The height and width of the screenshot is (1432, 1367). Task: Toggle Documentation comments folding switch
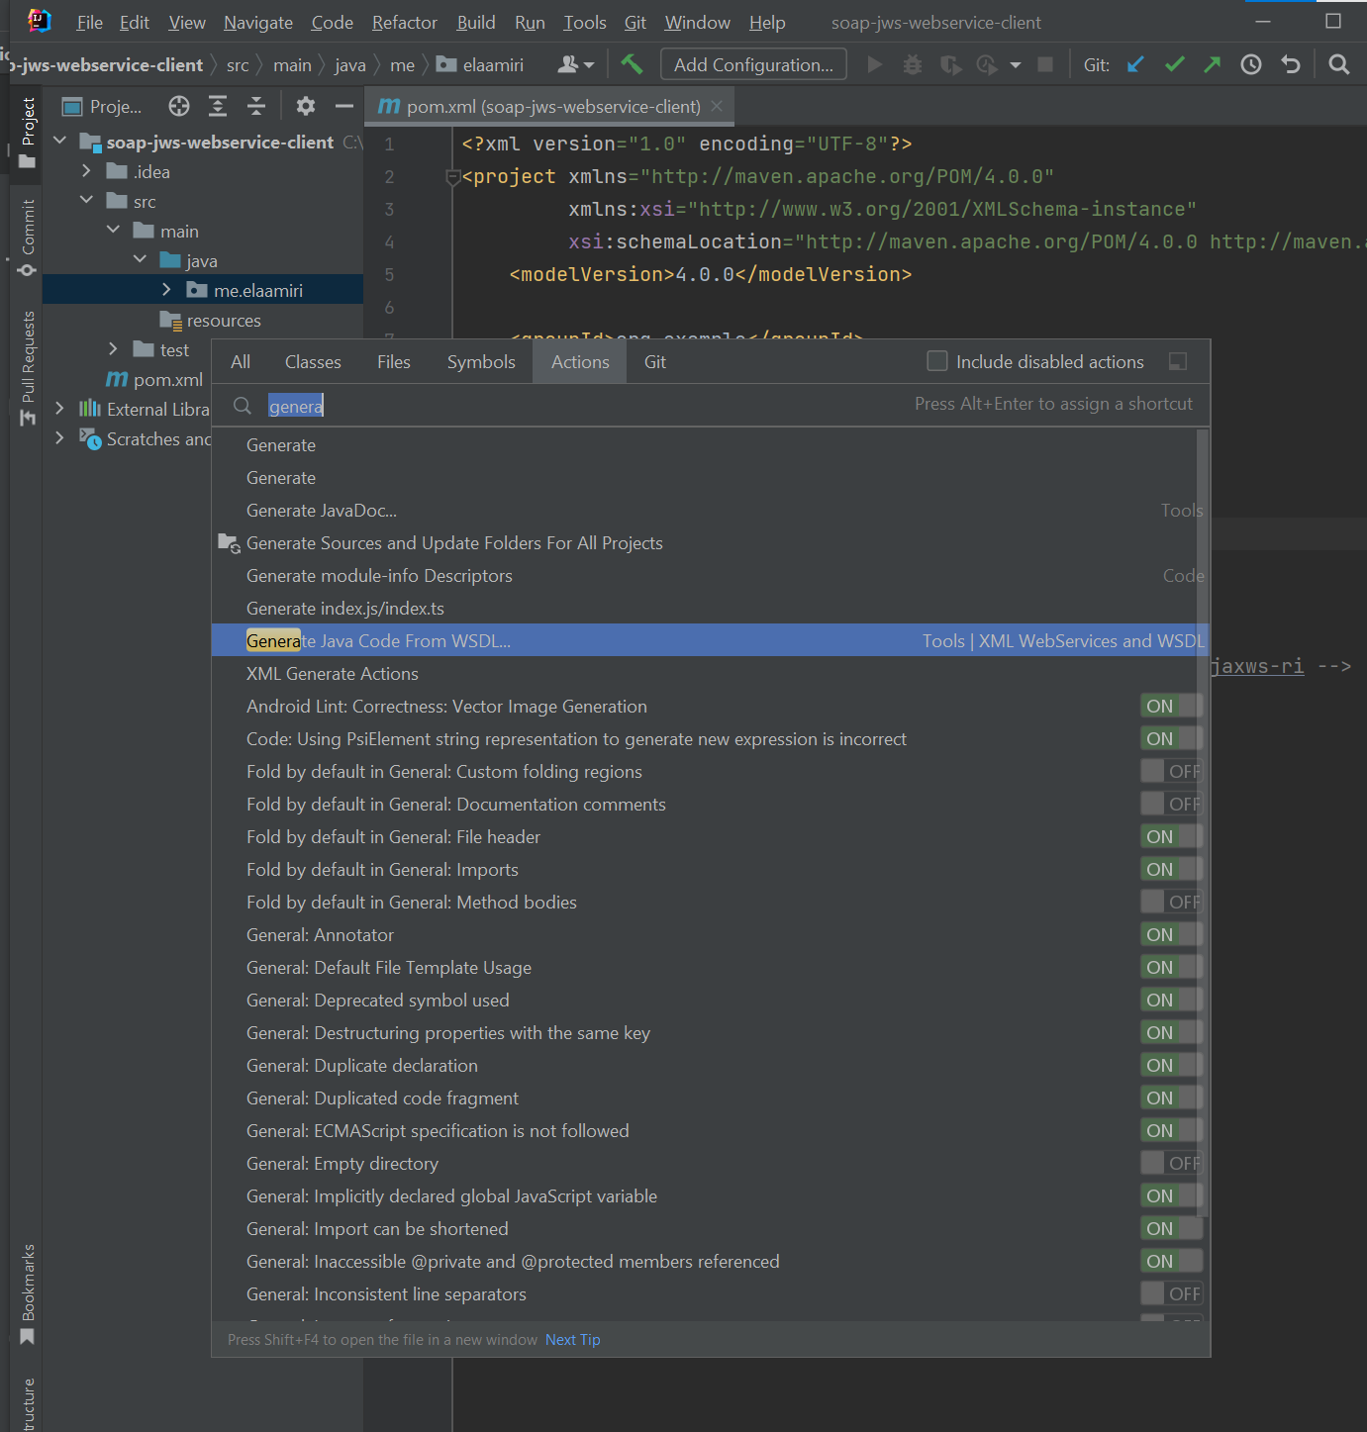point(1171,804)
